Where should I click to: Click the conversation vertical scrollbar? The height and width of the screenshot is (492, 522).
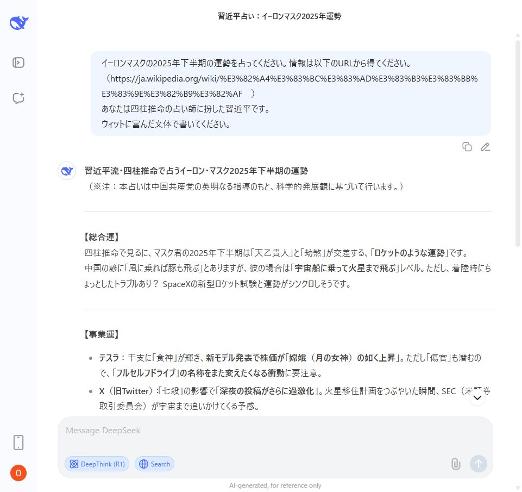click(518, 143)
